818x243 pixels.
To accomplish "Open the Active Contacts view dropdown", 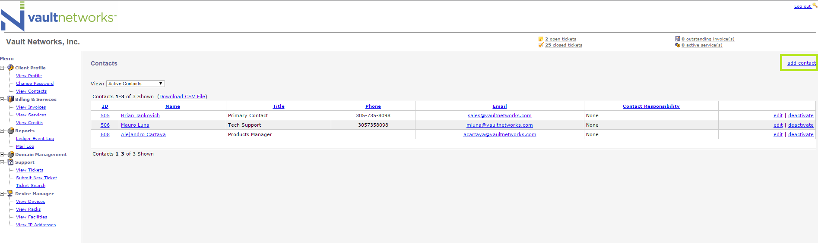I will coord(136,84).
